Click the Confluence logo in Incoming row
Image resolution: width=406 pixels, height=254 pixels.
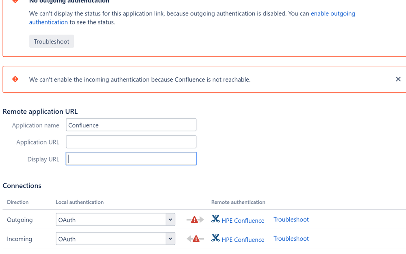[x=215, y=238]
